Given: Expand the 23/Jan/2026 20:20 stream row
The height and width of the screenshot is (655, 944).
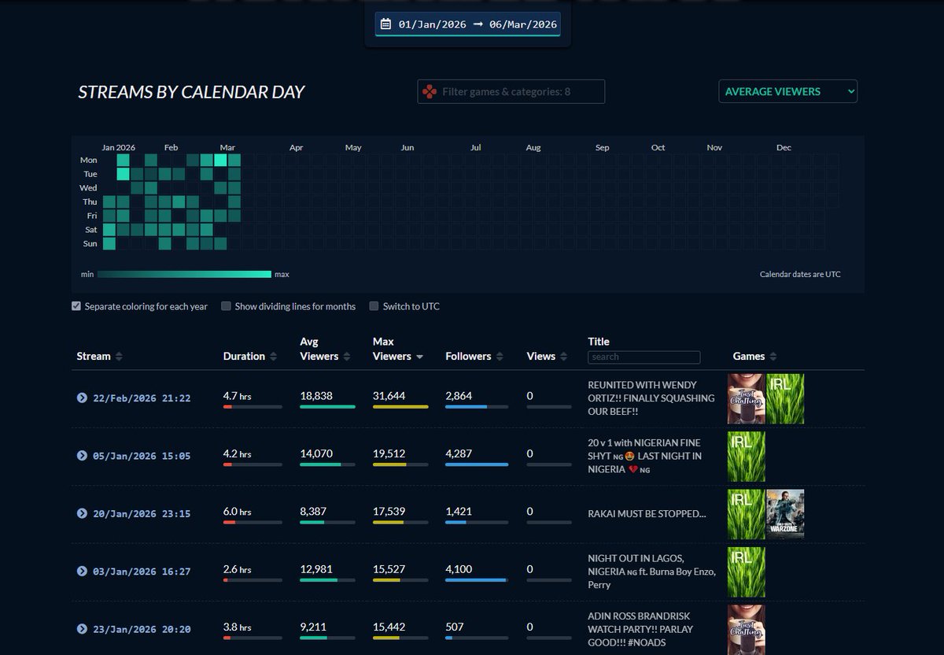Looking at the screenshot, I should [x=82, y=629].
